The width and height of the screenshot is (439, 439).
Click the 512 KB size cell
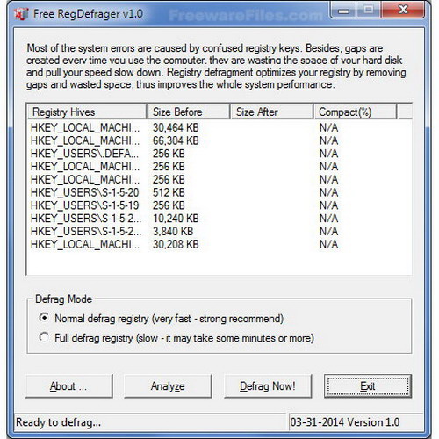click(169, 192)
